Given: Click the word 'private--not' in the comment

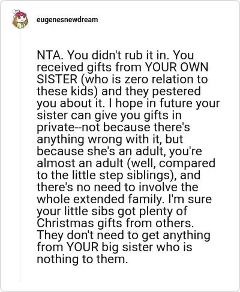Looking at the screenshot, I should coord(68,127).
